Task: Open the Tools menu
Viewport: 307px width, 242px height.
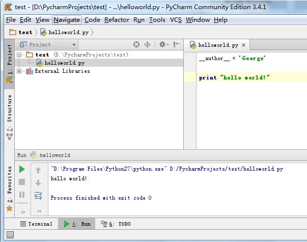Action: (x=157, y=20)
